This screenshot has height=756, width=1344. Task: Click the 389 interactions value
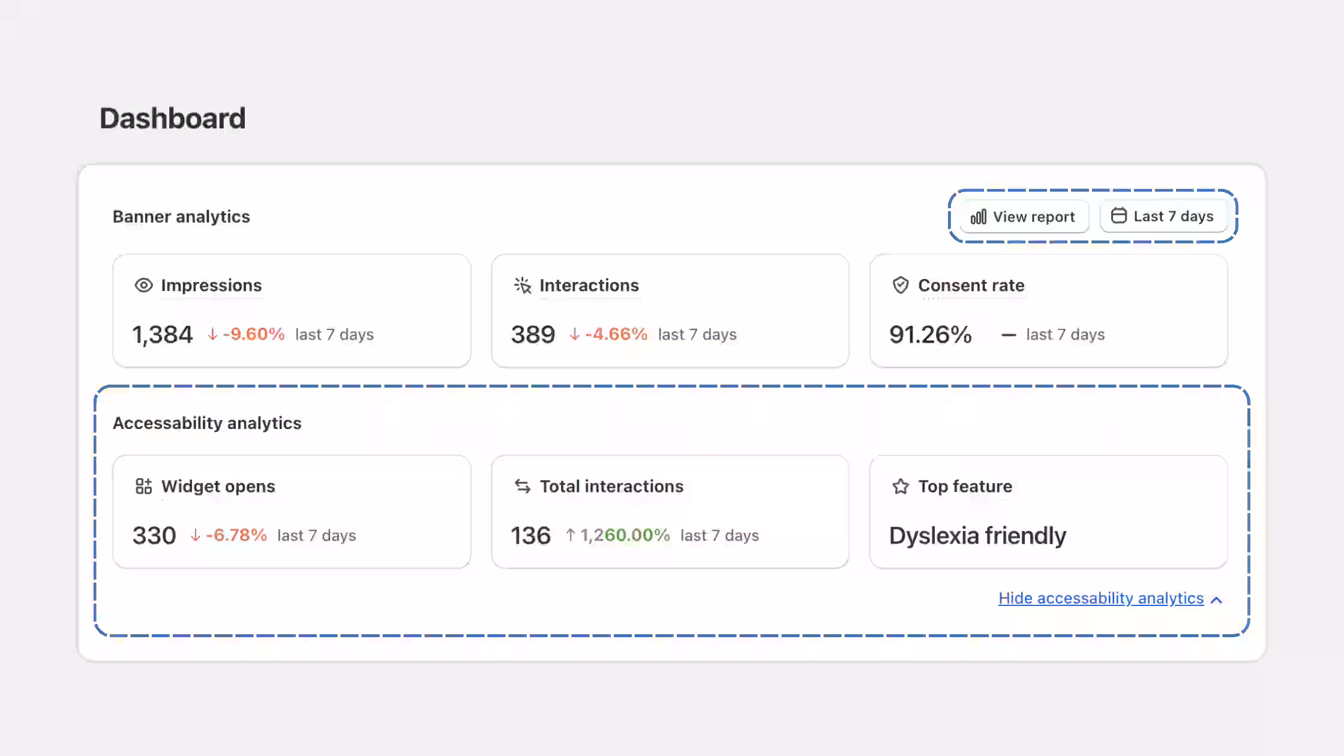(533, 335)
